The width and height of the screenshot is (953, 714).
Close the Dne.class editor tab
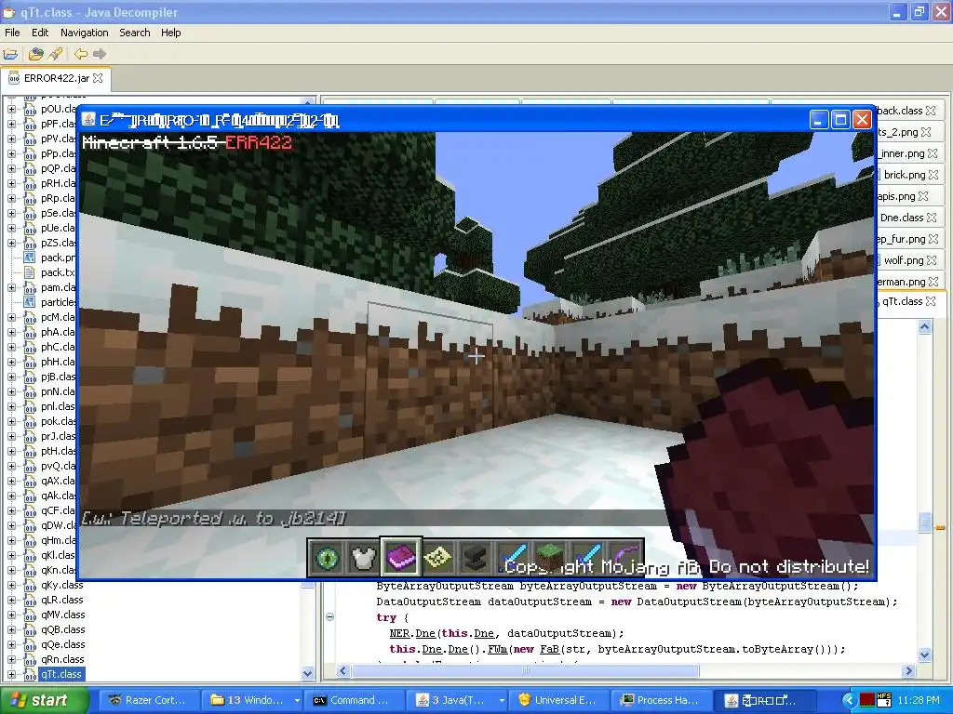932,218
